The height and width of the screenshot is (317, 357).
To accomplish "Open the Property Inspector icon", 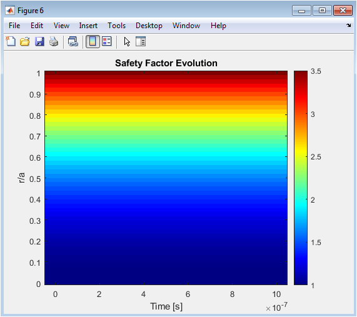I will 141,41.
